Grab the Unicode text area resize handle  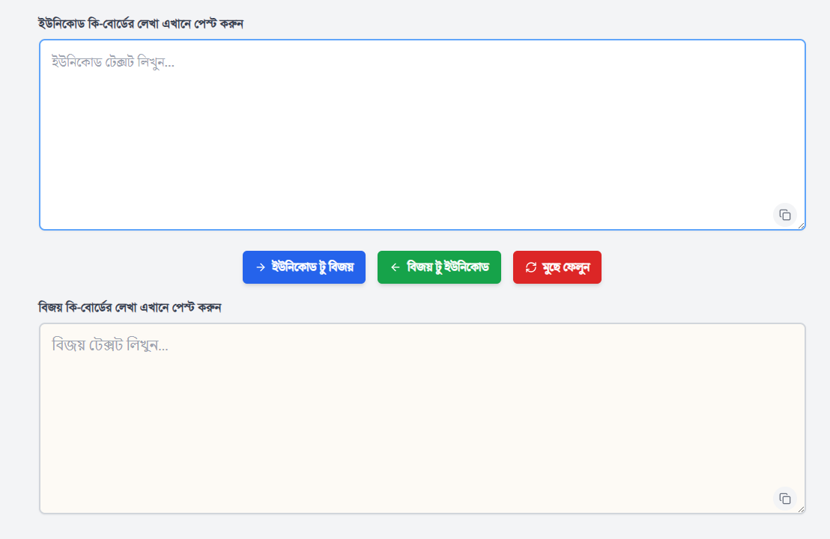[x=801, y=225]
